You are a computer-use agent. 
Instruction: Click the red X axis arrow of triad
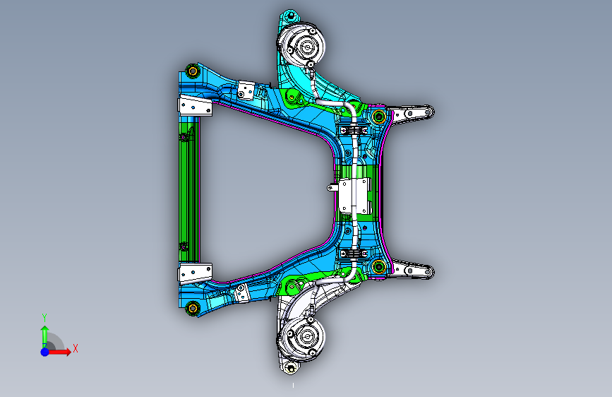[59, 352]
